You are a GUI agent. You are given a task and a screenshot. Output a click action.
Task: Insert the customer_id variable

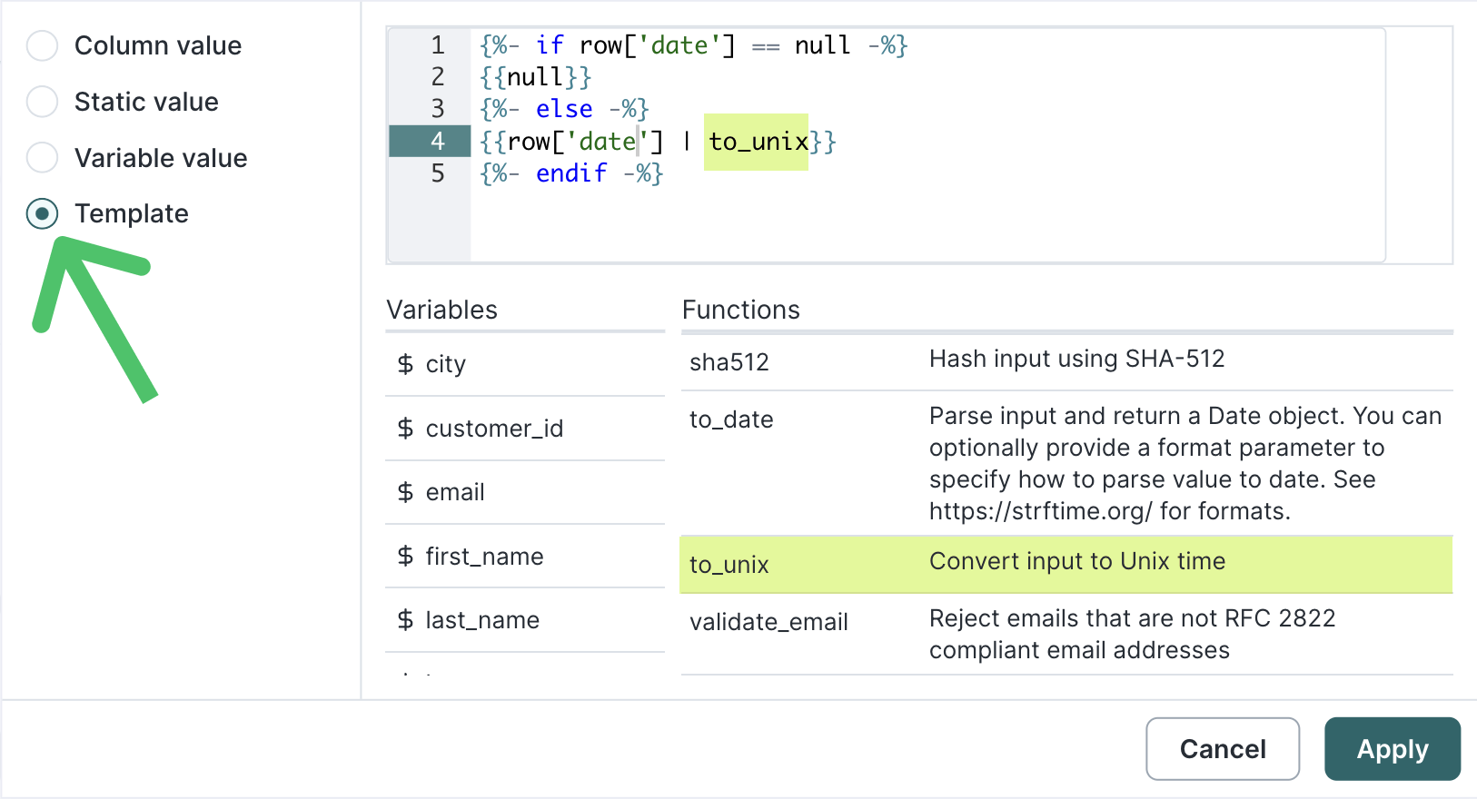(x=525, y=429)
